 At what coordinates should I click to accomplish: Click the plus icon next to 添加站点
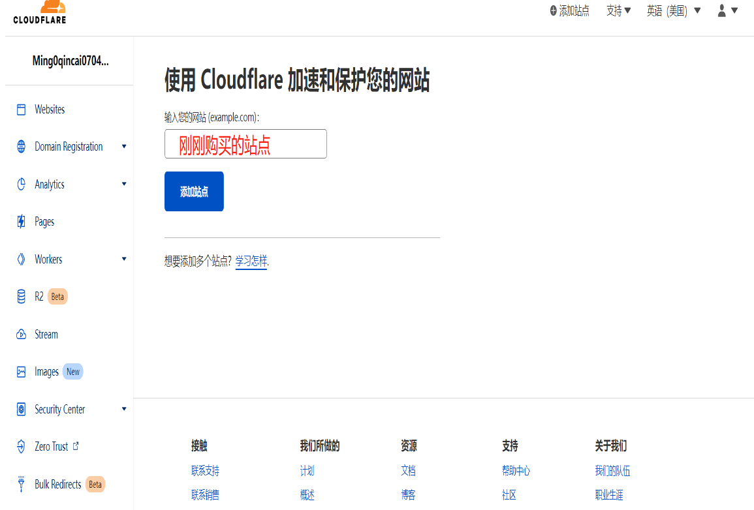coord(554,10)
